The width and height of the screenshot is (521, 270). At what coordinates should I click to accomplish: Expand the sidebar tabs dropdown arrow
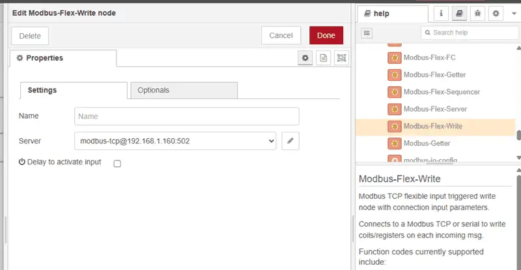point(514,14)
